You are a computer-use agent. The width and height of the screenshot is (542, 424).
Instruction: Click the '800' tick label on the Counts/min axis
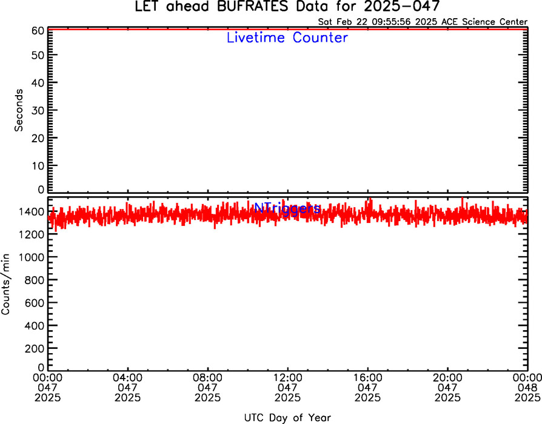point(35,280)
